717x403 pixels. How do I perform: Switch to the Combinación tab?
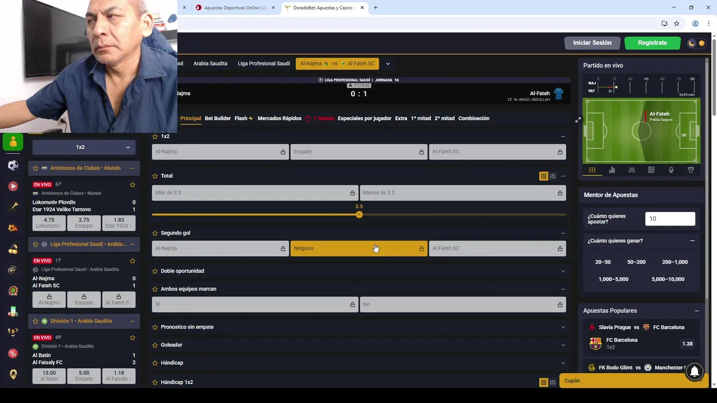(474, 119)
